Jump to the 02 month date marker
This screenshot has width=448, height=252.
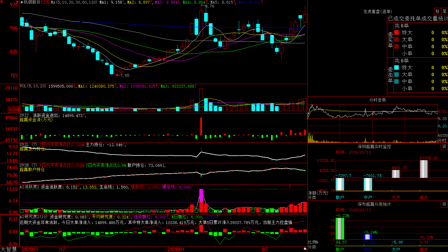[265, 249]
